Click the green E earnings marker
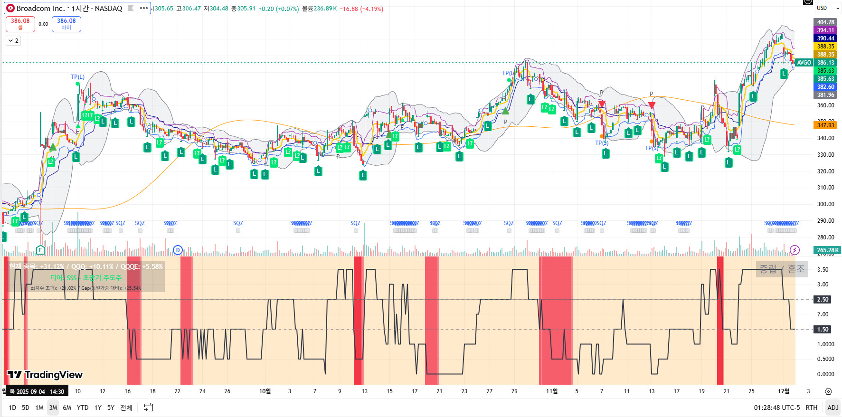Screen dimensions: 842x417 click(40, 250)
